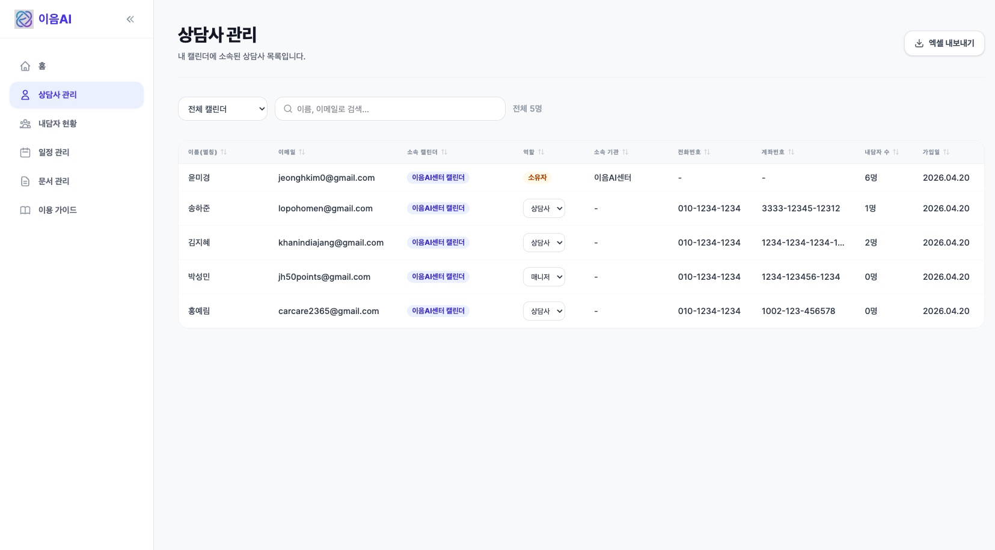Viewport: 995px width, 550px height.
Task: Toggle sorting on the 내담자 수 column
Action: click(x=895, y=152)
